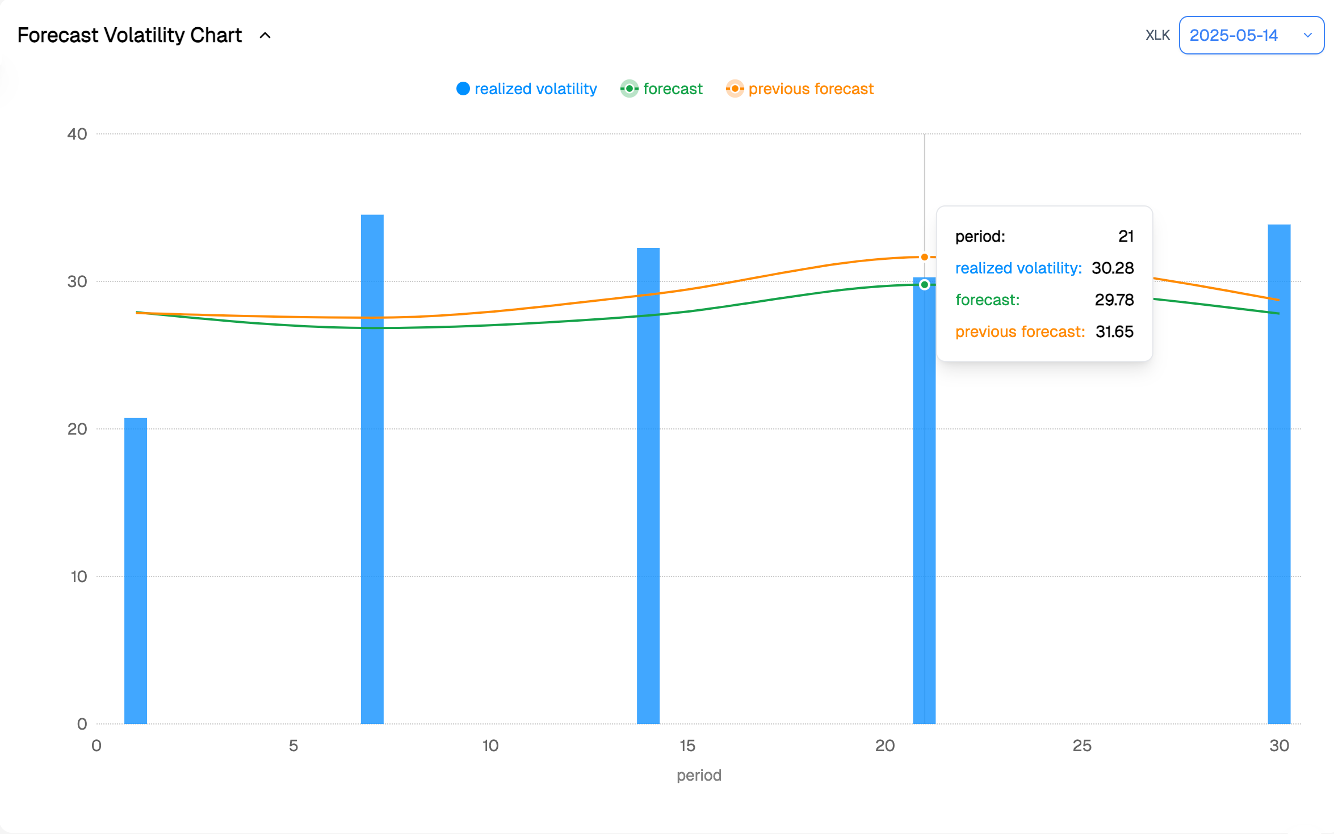This screenshot has width=1334, height=834.
Task: Toggle realized volatility legend blue dot
Action: pyautogui.click(x=463, y=89)
